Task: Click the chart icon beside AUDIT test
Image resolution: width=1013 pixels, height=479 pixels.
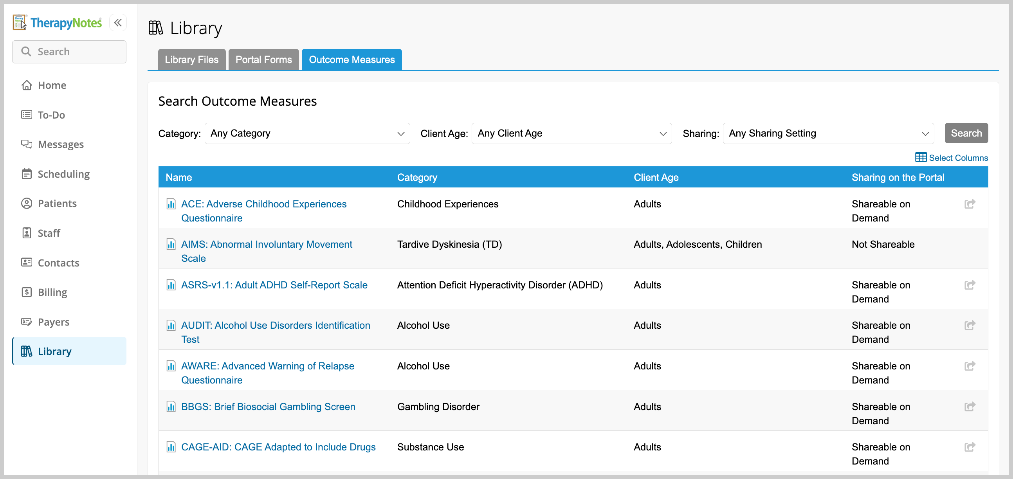Action: (171, 325)
